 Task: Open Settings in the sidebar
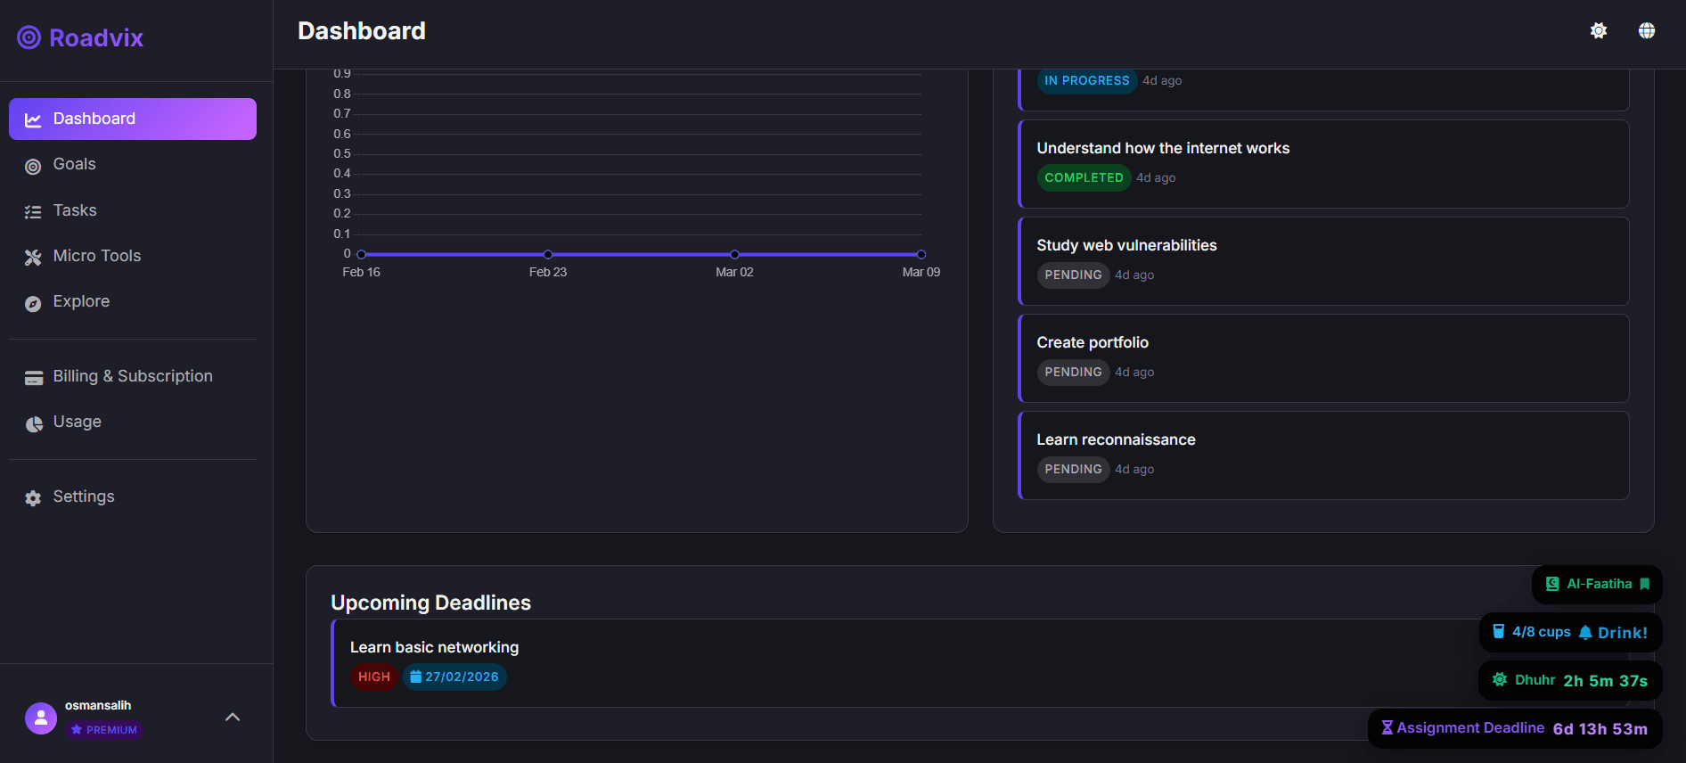point(133,496)
